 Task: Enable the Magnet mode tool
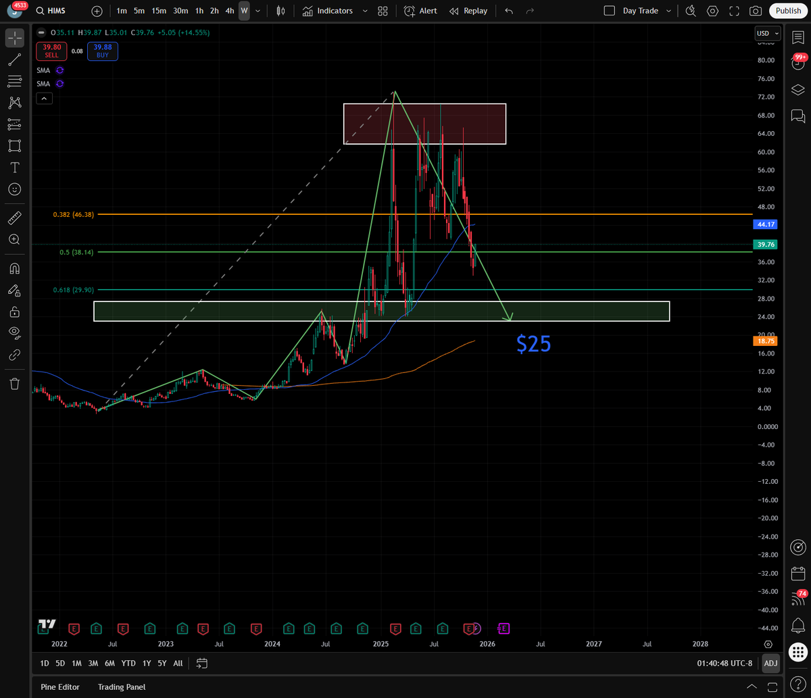(x=14, y=268)
